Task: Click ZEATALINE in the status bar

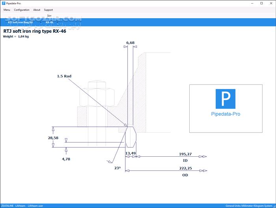Action: (x=7, y=206)
